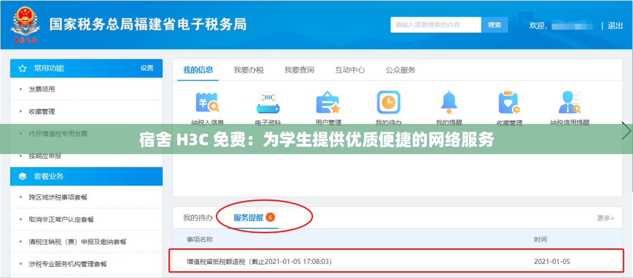Click the next arrow at right edge
Image resolution: width=633 pixels, height=278 pixels.
[x=626, y=132]
